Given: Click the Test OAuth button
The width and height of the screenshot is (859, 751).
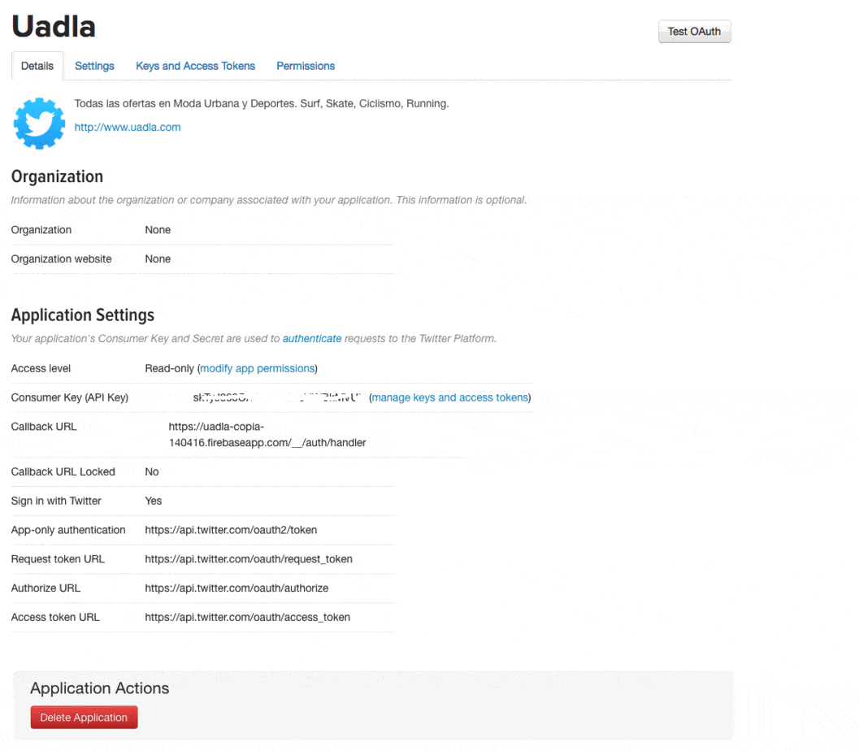Looking at the screenshot, I should 694,31.
